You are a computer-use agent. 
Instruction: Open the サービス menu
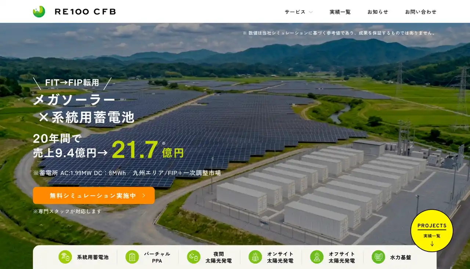pos(299,12)
